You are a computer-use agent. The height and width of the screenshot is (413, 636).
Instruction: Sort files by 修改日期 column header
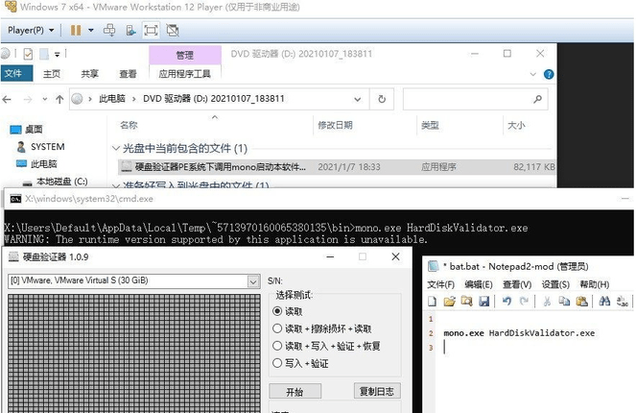click(335, 125)
